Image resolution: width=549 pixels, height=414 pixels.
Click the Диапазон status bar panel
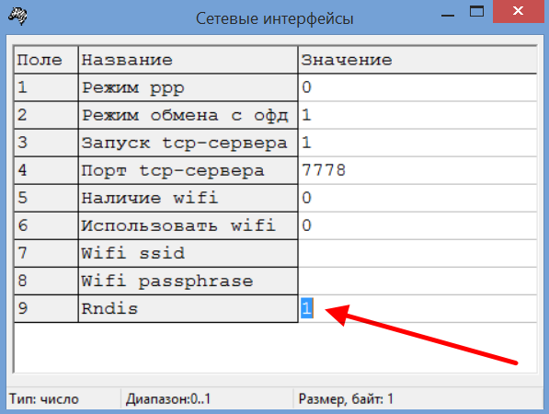coord(207,398)
